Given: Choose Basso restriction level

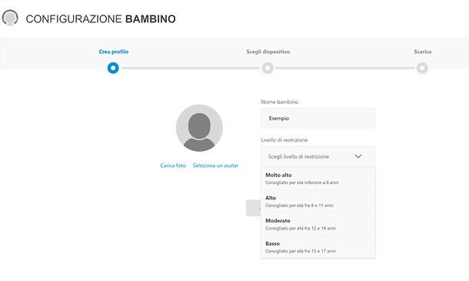Looking at the screenshot, I should (318, 247).
